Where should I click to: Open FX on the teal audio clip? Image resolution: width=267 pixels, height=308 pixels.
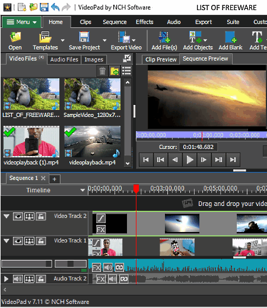pyautogui.click(x=96, y=268)
